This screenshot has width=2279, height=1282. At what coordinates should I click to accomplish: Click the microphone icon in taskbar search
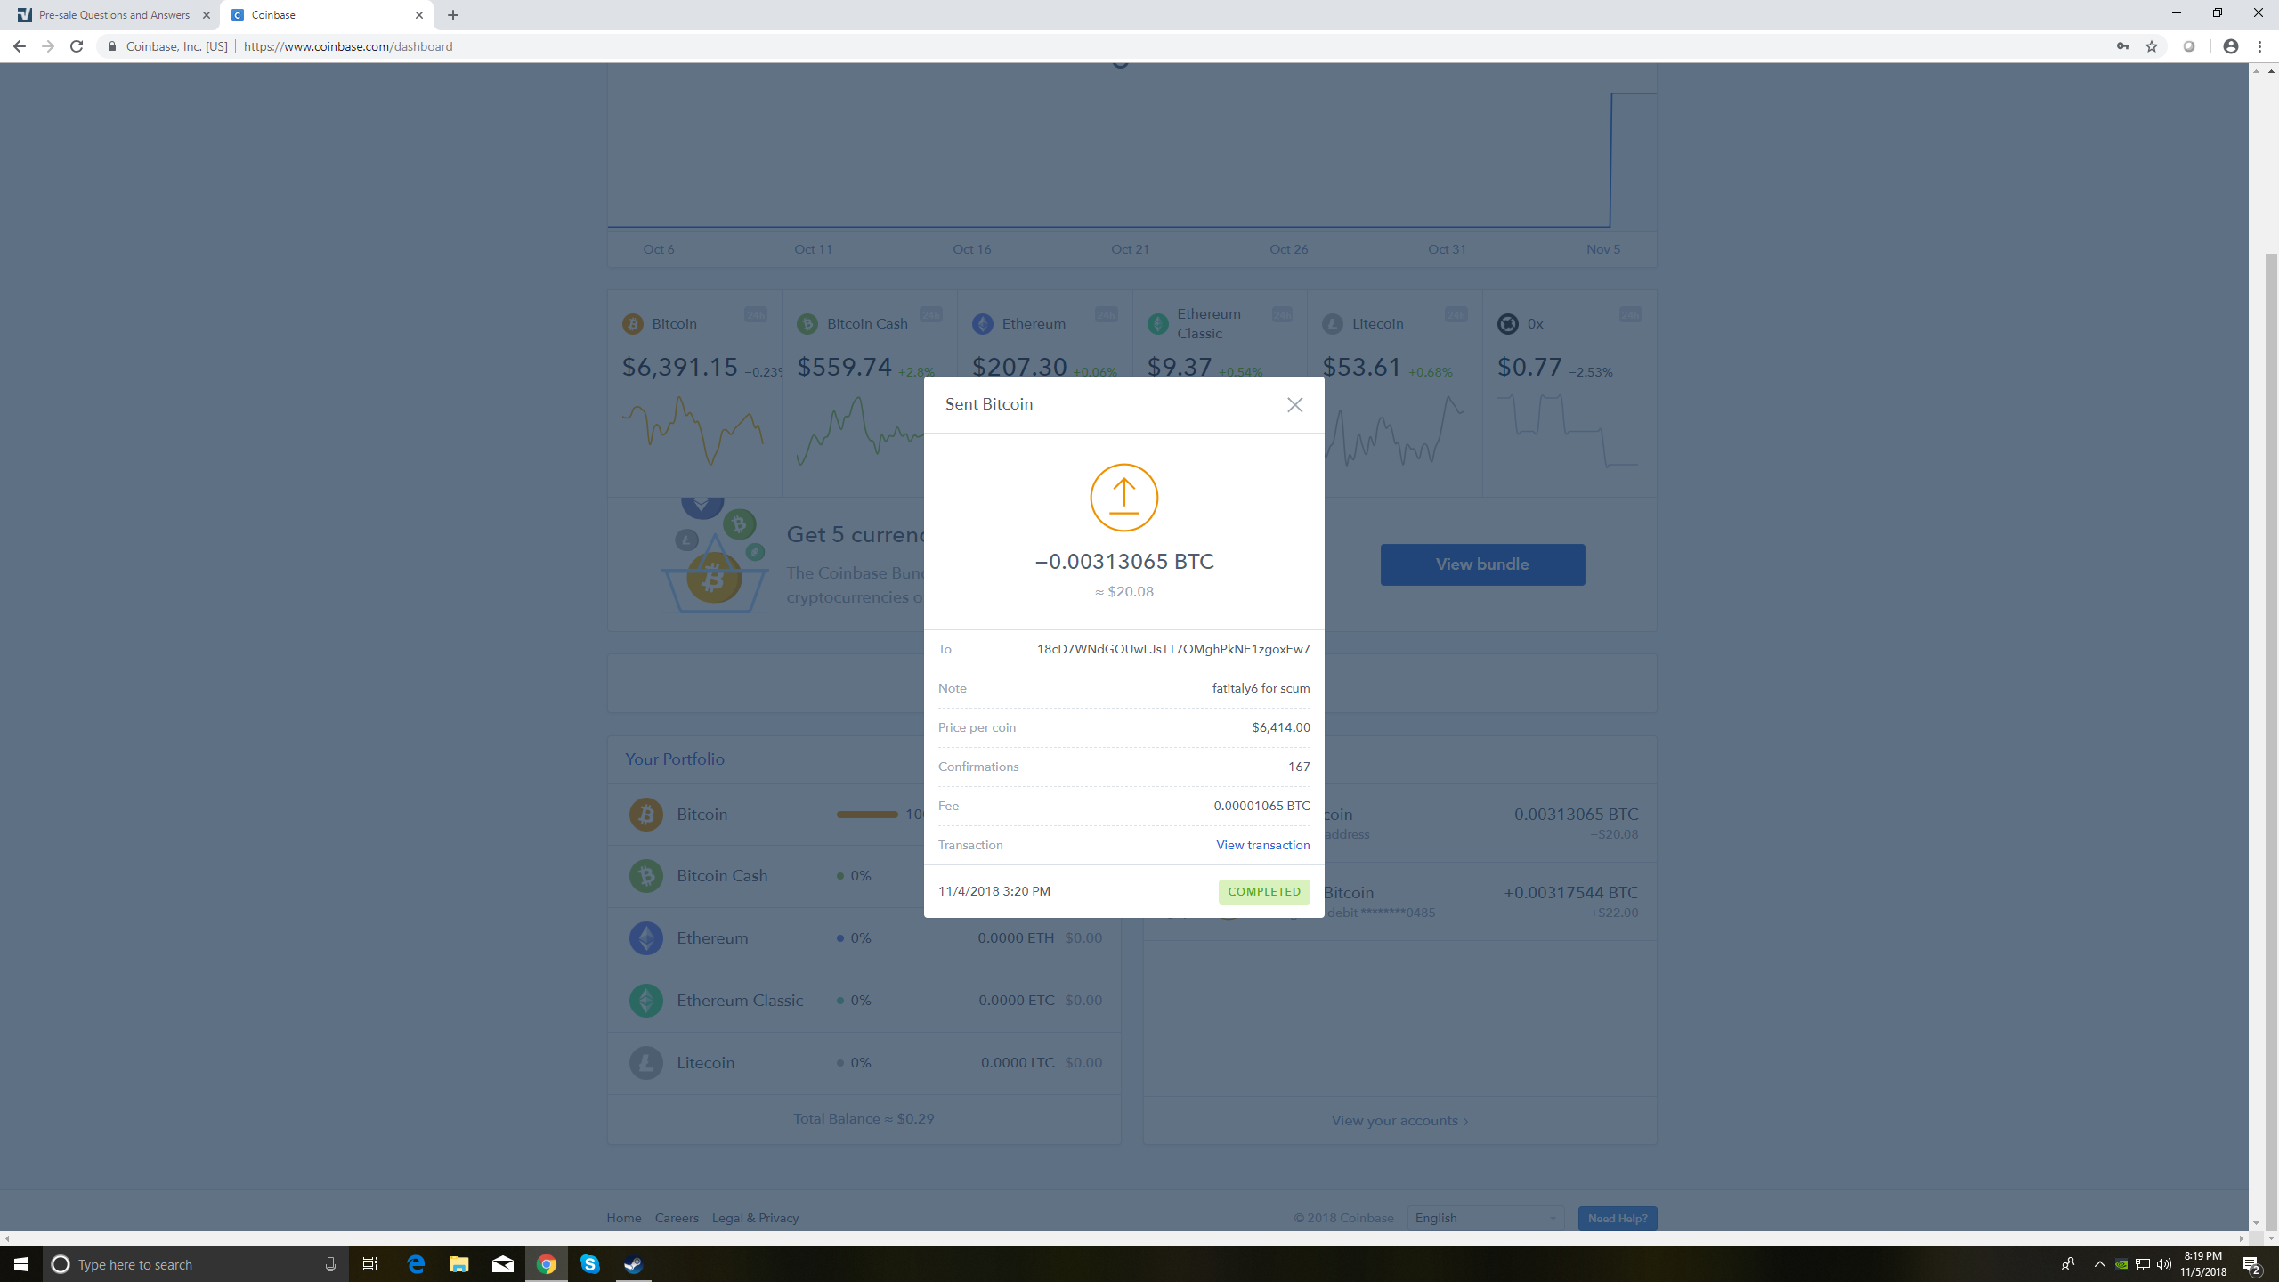(x=330, y=1264)
